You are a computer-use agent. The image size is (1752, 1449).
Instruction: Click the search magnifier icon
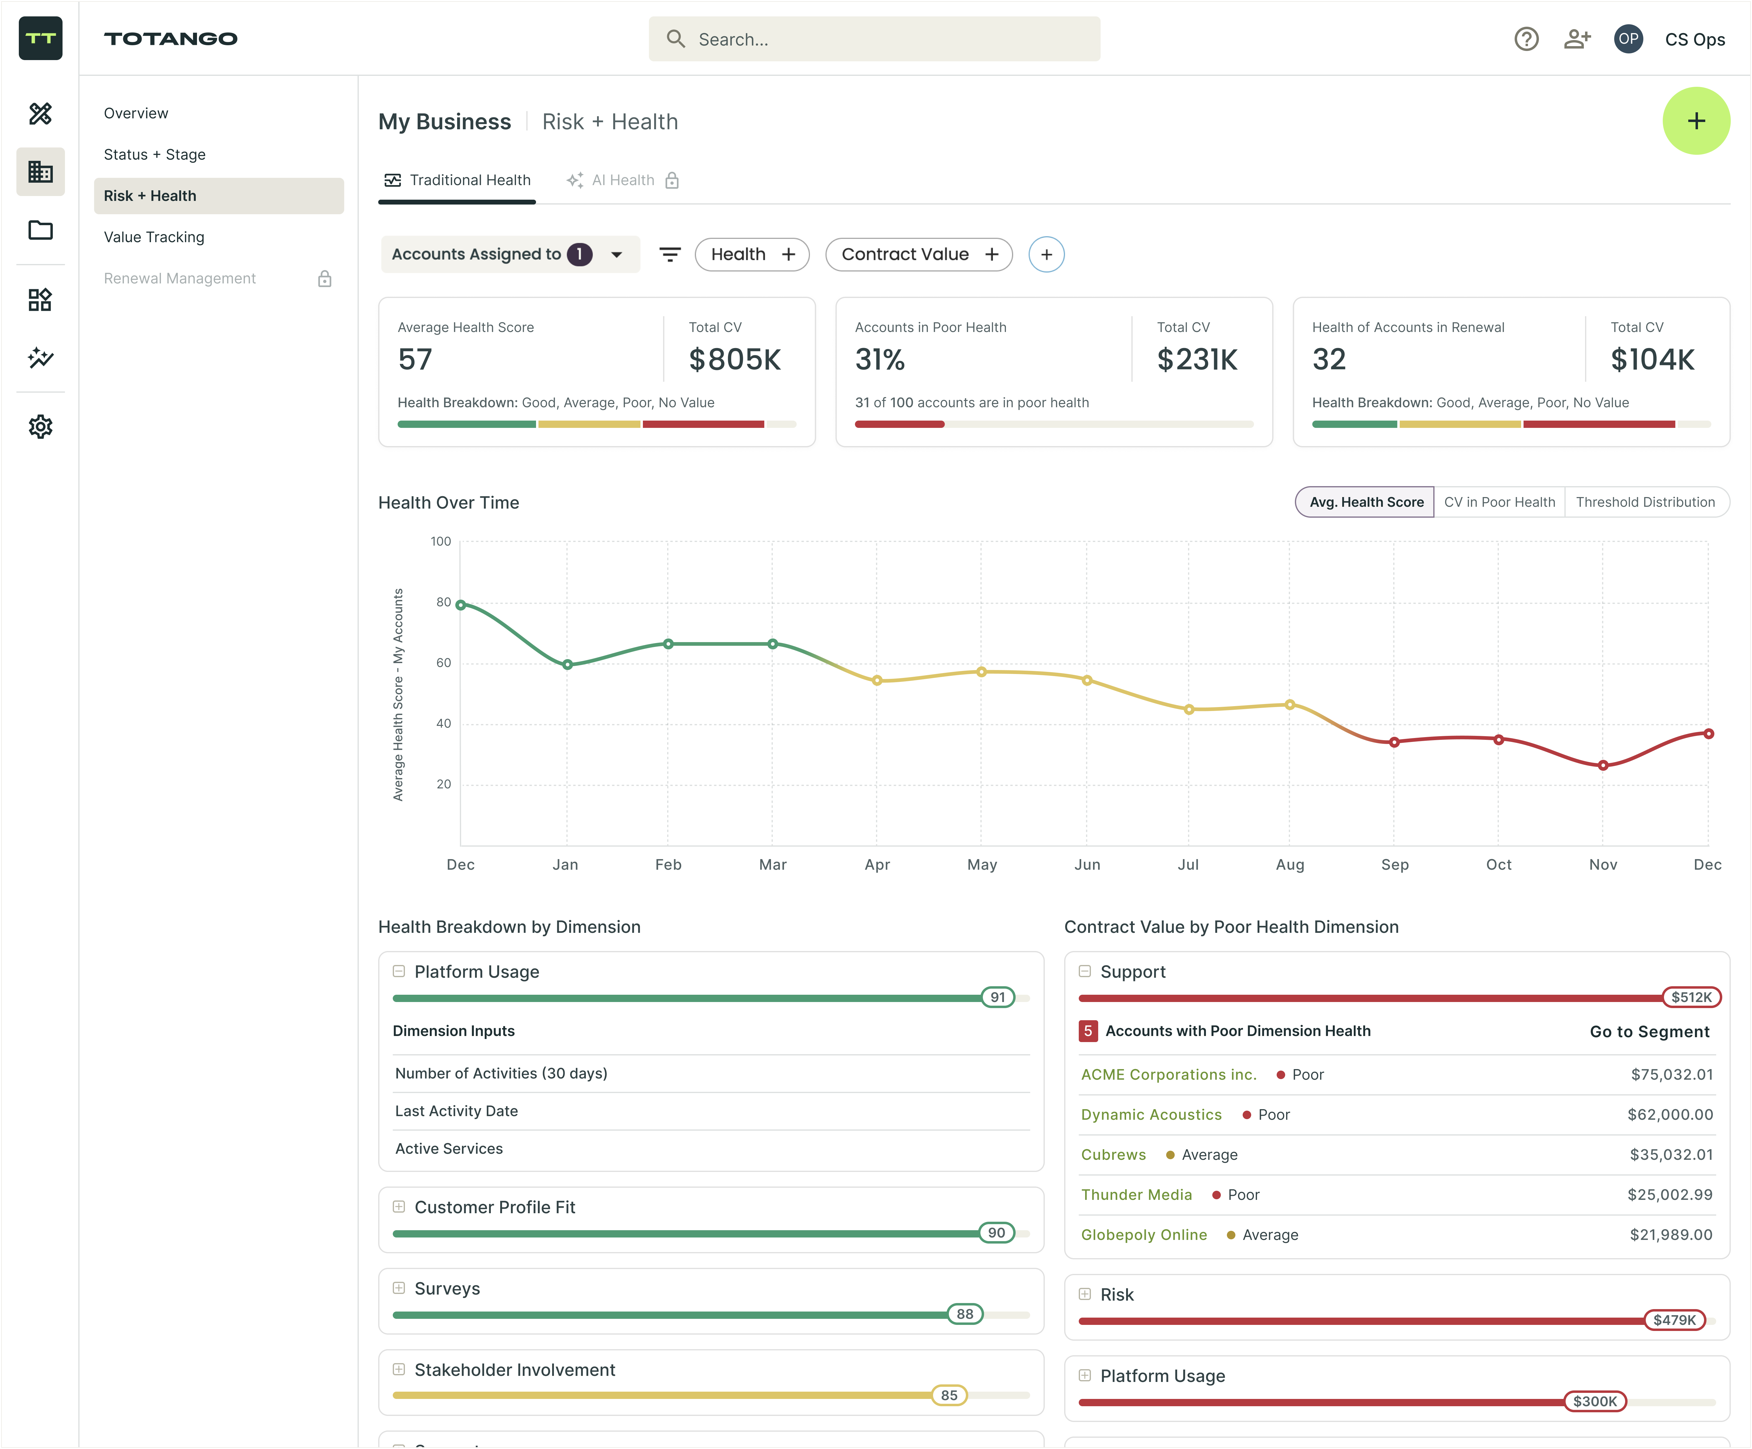point(676,39)
